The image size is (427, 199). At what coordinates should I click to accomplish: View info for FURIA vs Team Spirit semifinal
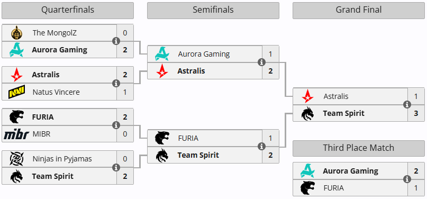[262, 147]
